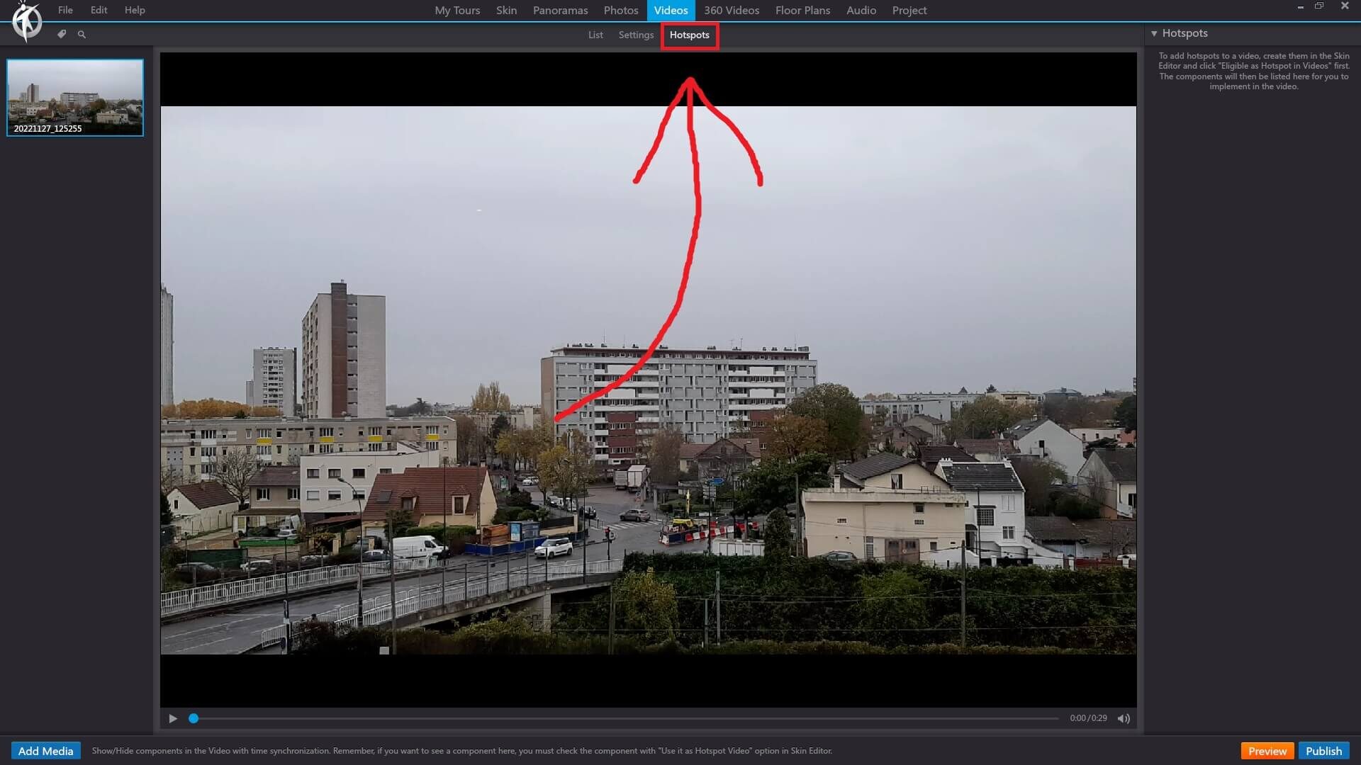1361x765 pixels.
Task: Click the Preview button
Action: (x=1267, y=750)
